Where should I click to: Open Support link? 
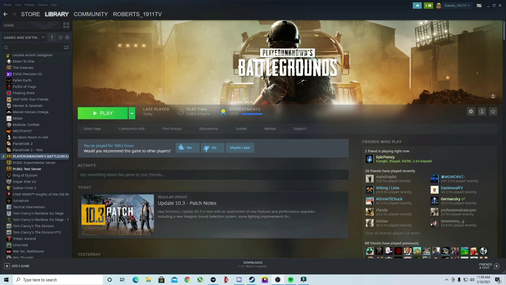coord(300,129)
